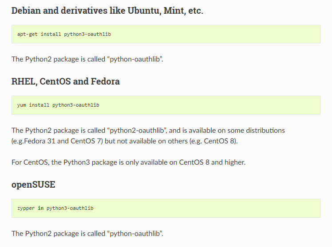
Task: Click the yum install code block
Action: click(x=166, y=105)
